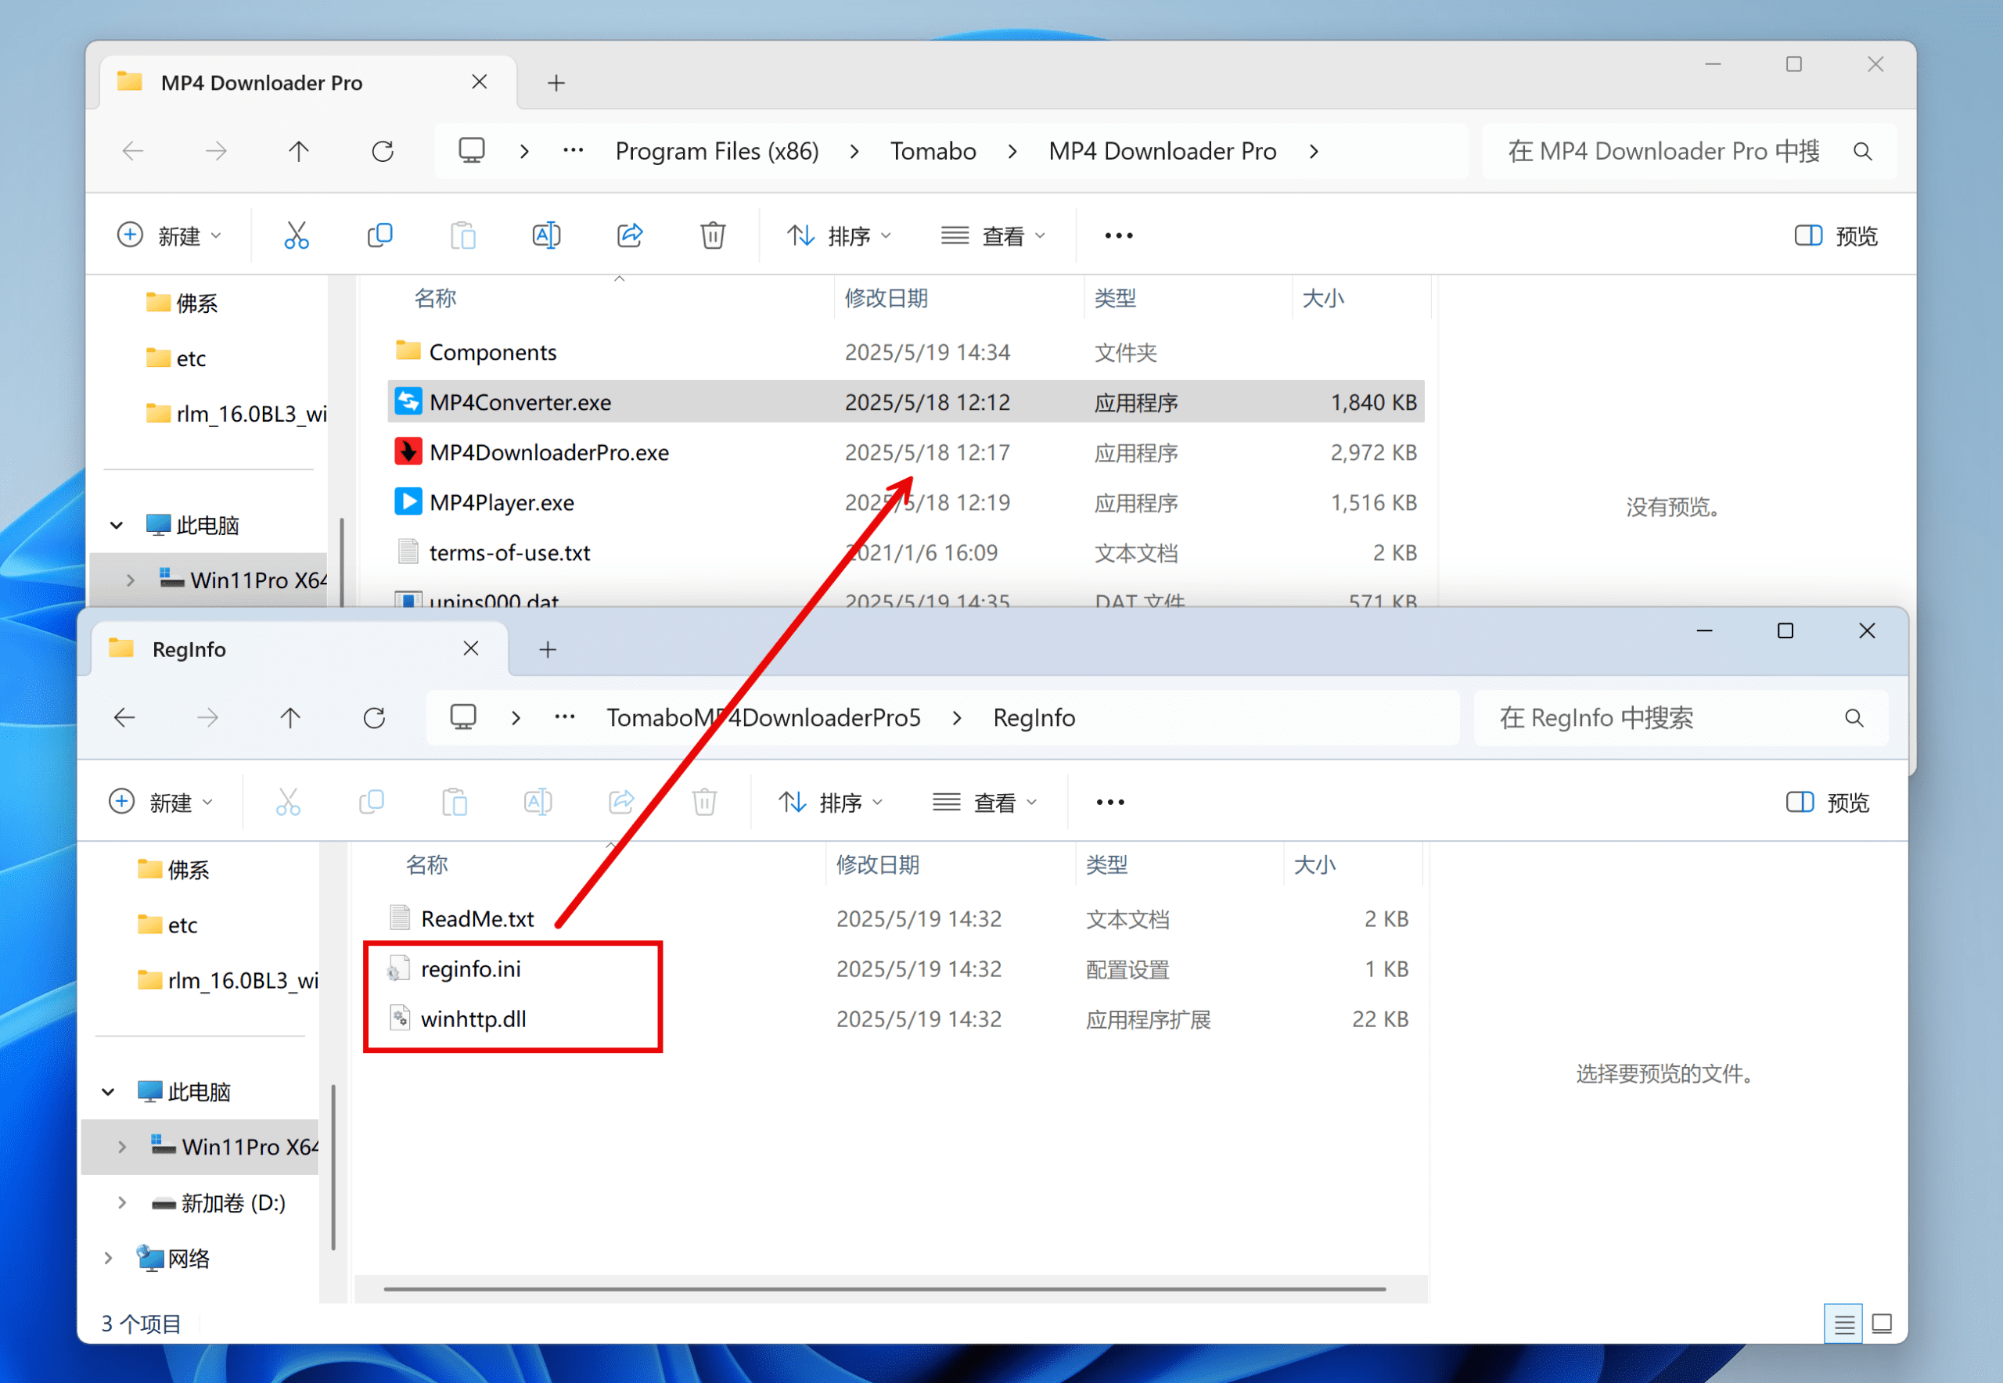Click the Rename icon in MP4 Downloader Pro toolbar
The height and width of the screenshot is (1383, 2003).
546,235
